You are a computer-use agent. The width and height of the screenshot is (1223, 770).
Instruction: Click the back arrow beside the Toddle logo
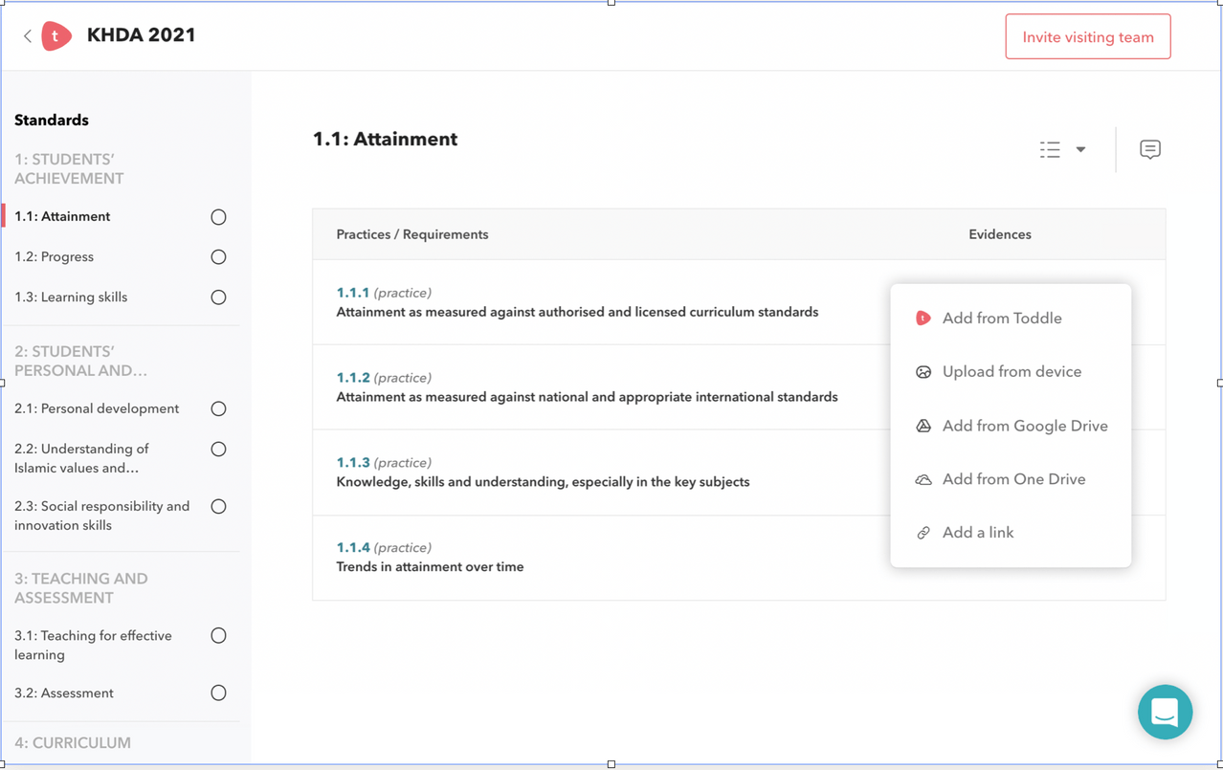[28, 36]
